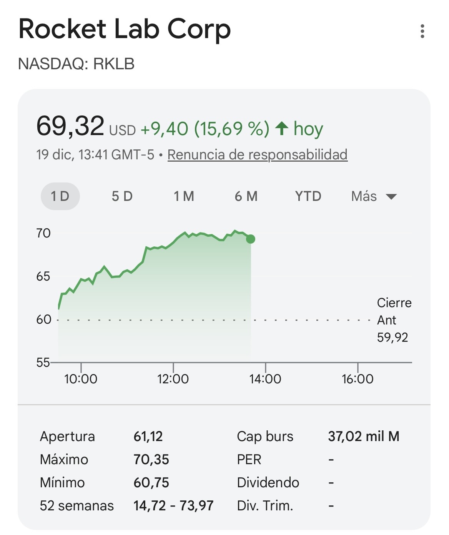This screenshot has height=535, width=449.
Task: Open the Renuncia de responsabilidad link
Action: pos(257,155)
